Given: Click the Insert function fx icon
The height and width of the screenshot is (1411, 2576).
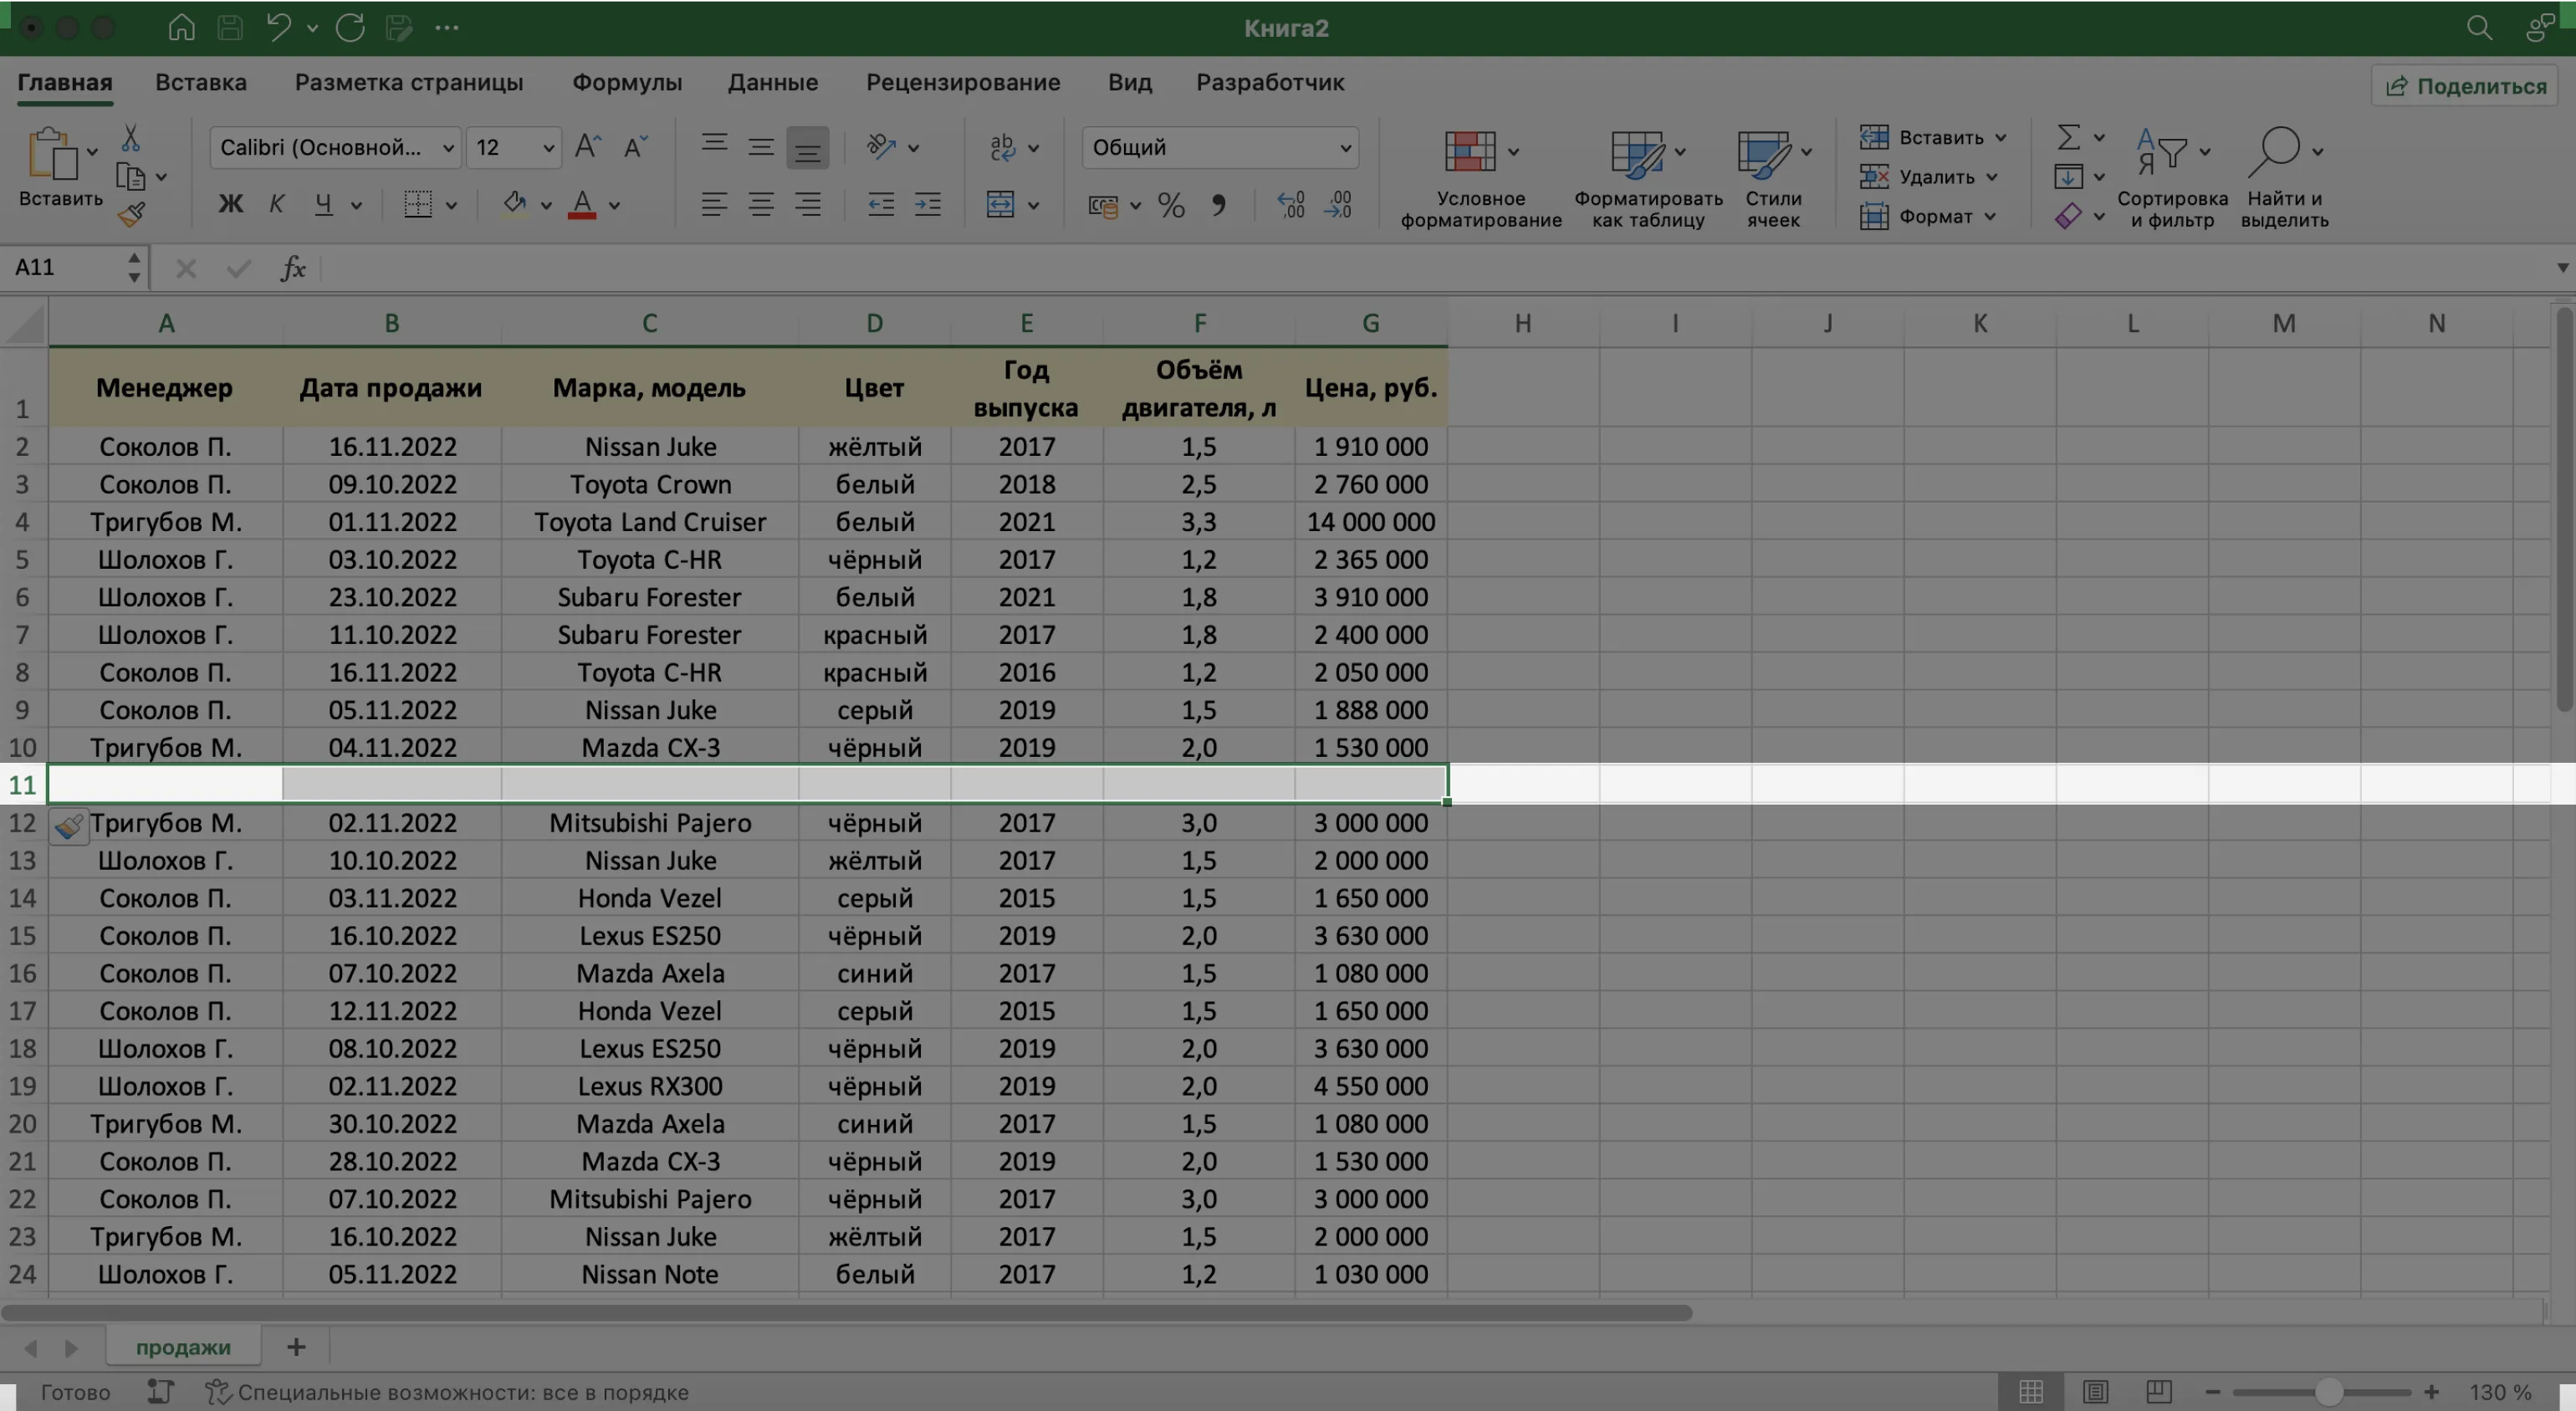Looking at the screenshot, I should 292,268.
